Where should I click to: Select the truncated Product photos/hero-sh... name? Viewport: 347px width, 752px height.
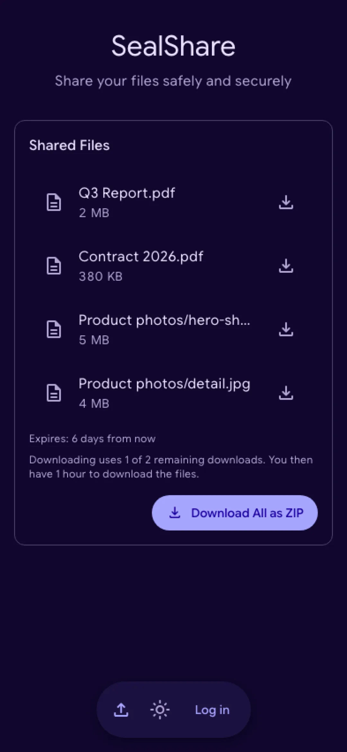(x=164, y=320)
